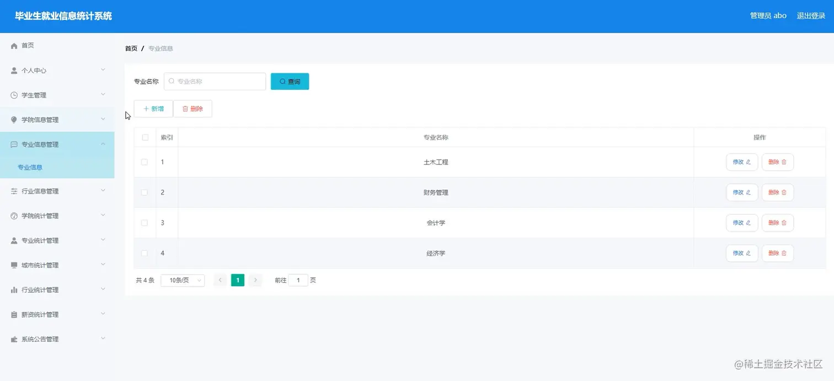Click the magnifier icon in 专业名称 search field
The width and height of the screenshot is (834, 381).
(172, 81)
